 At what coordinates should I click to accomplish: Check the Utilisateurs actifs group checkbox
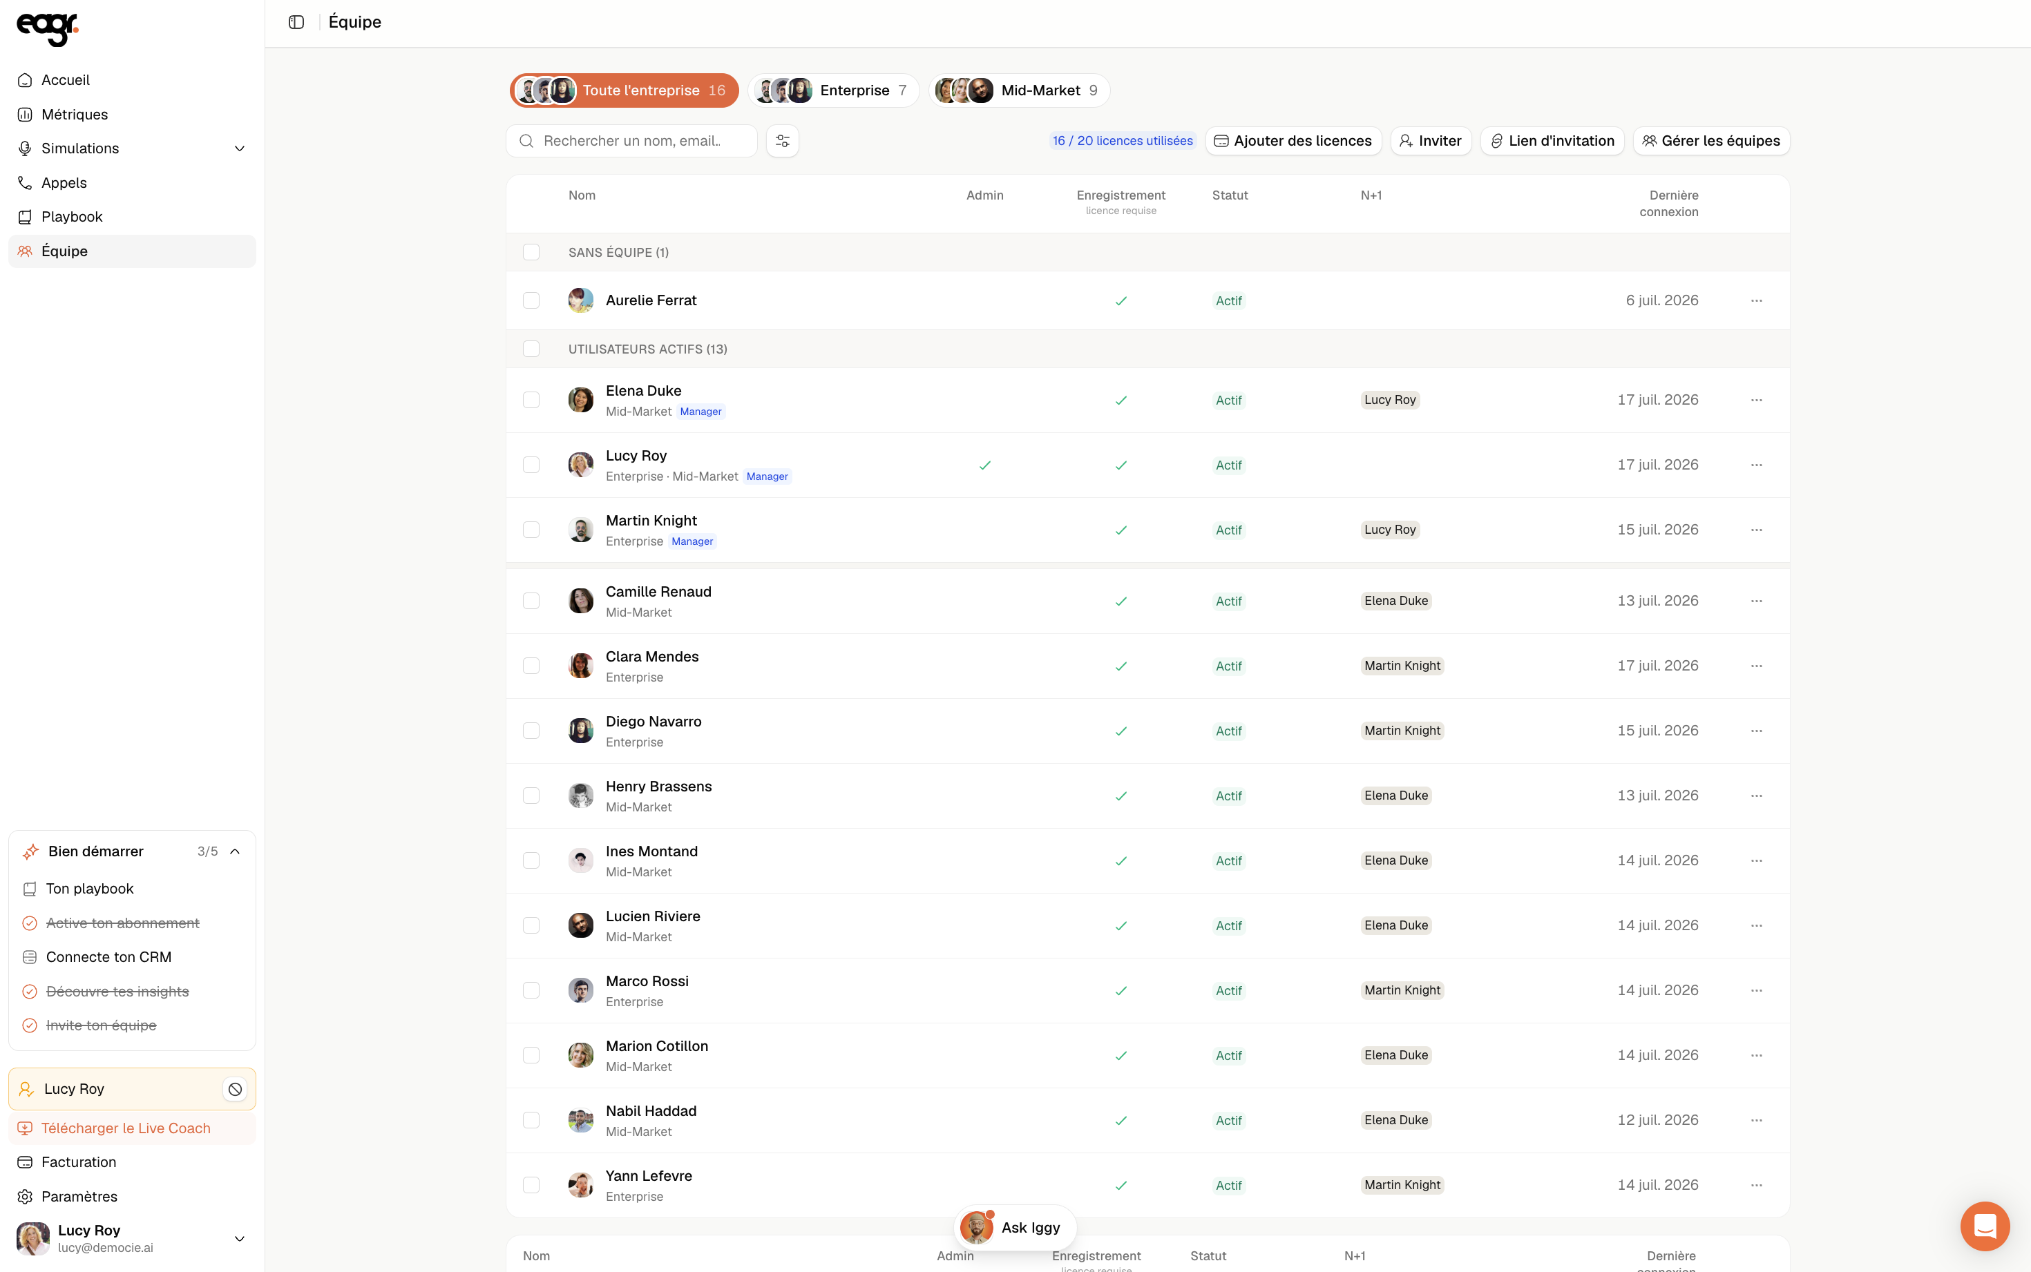click(531, 348)
